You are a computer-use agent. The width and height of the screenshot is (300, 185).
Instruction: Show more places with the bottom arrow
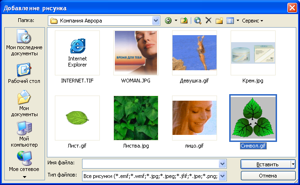24,177
